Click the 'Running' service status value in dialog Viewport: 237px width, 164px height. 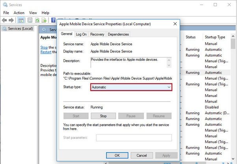[x=97, y=107]
